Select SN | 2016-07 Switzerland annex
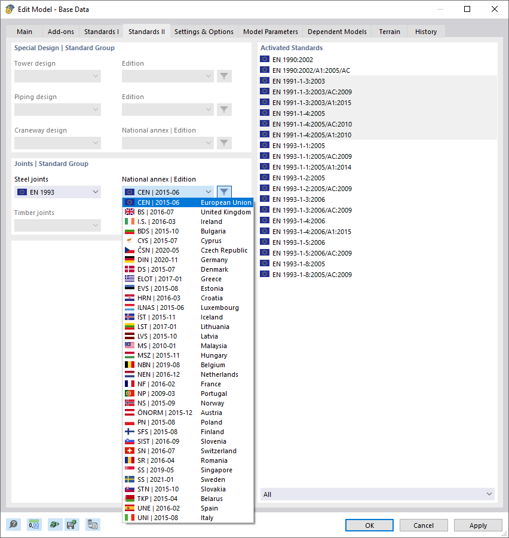This screenshot has height=538, width=509. pos(188,451)
